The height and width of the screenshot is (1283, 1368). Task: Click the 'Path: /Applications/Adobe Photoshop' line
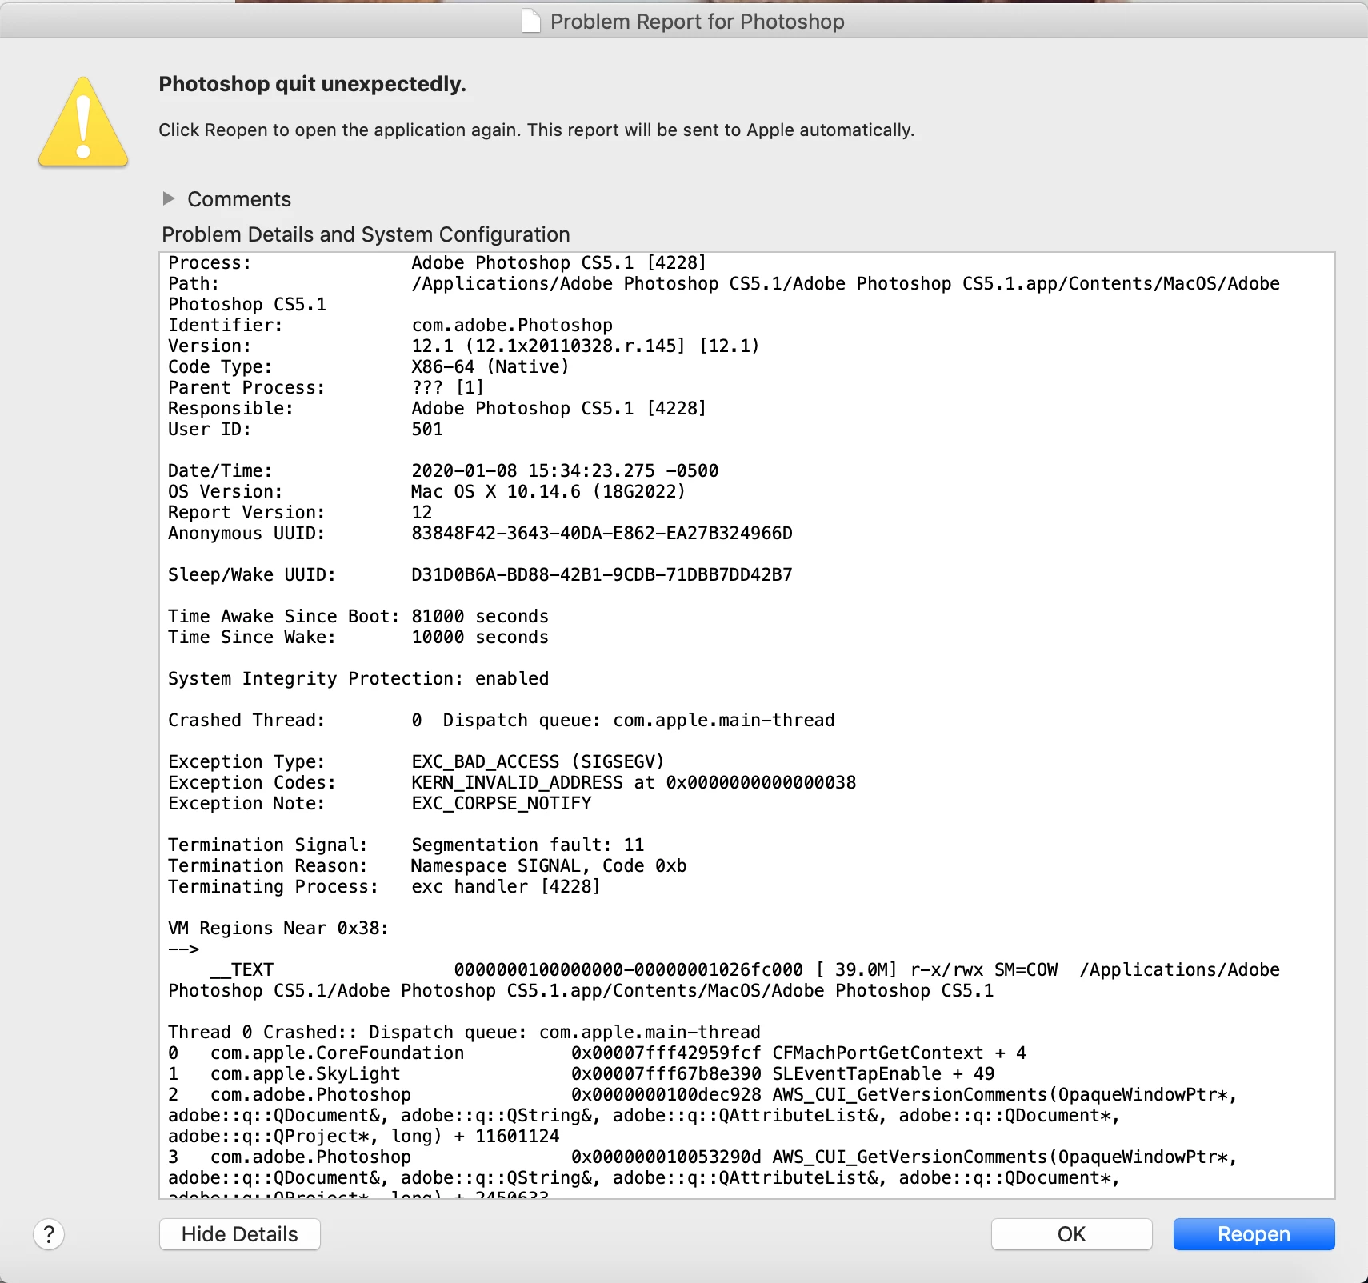pyautogui.click(x=724, y=294)
